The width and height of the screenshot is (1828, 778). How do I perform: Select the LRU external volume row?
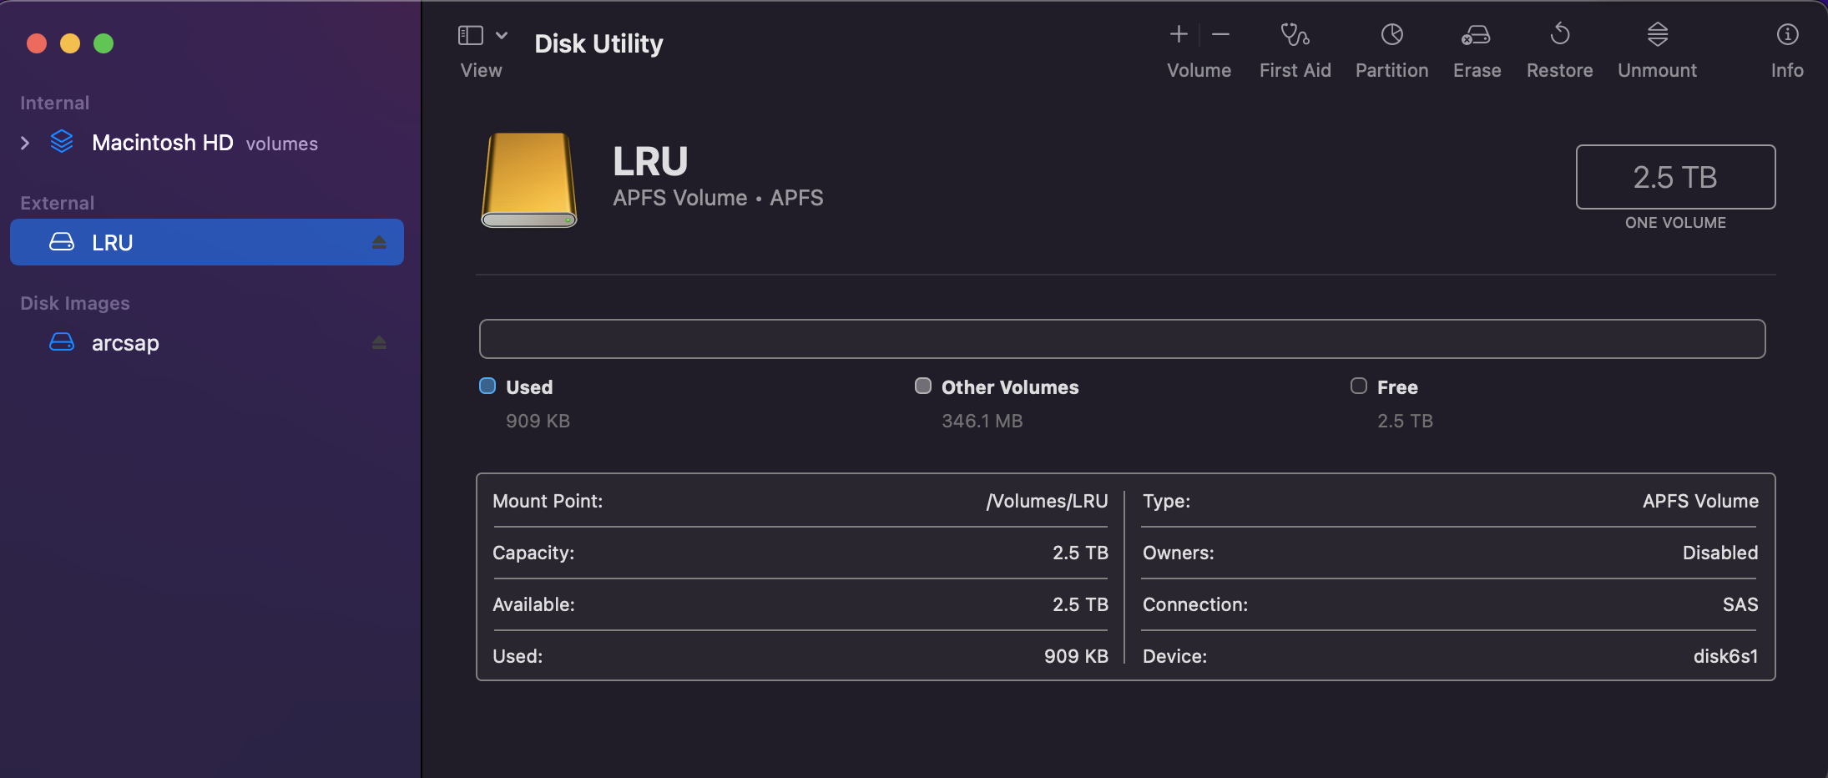207,242
